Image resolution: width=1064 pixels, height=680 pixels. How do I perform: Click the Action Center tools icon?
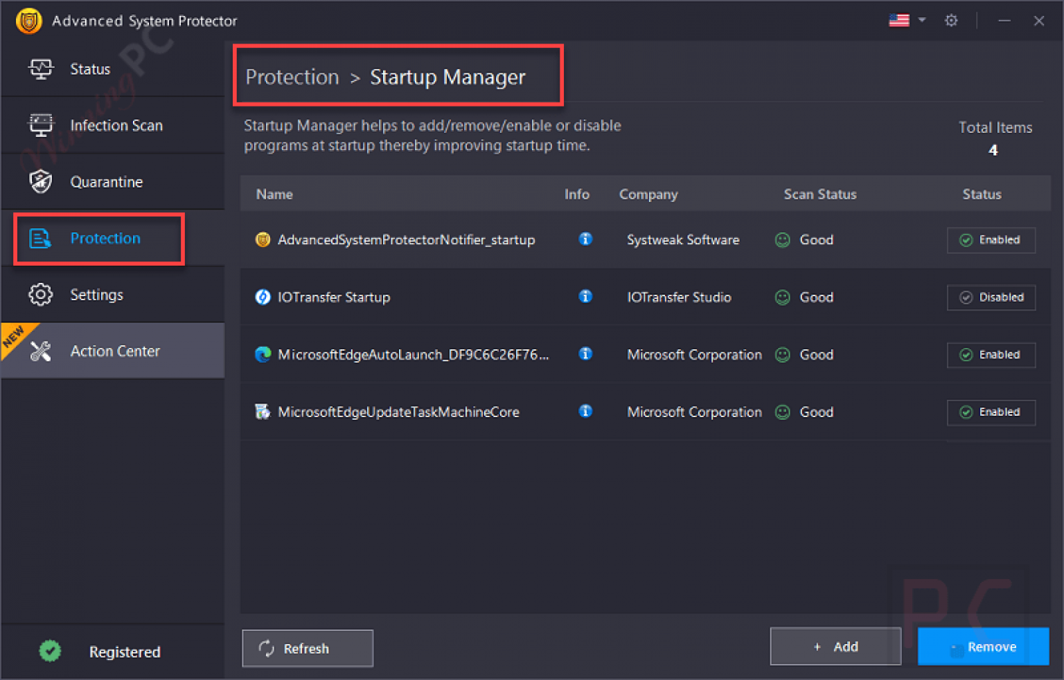(41, 351)
